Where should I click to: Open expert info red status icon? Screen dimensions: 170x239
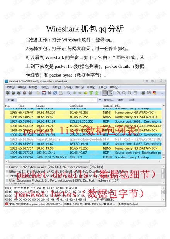[x=7, y=204]
